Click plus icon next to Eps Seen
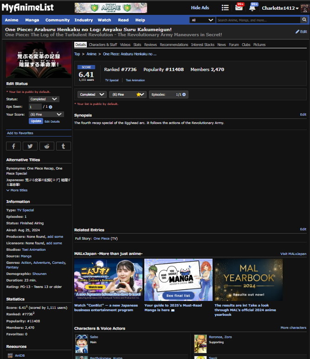 (51, 107)
